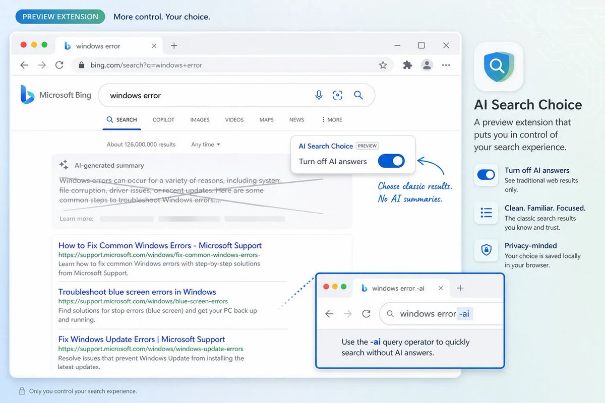
Task: Click the forward arrow in the main browser
Action: coord(42,65)
